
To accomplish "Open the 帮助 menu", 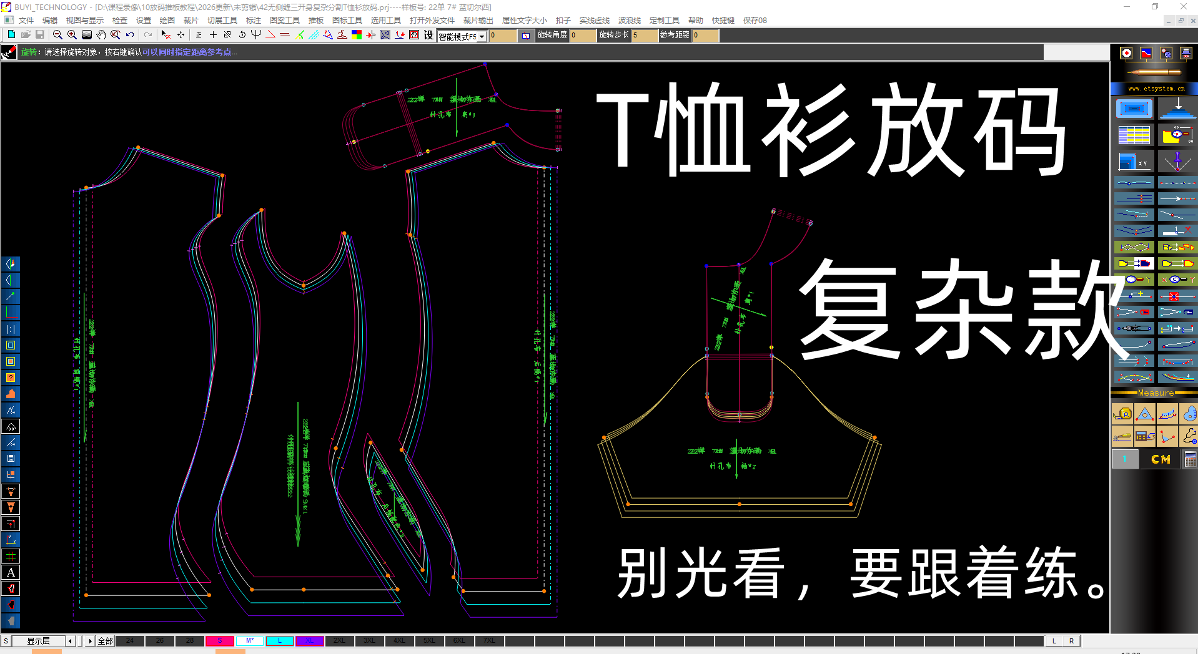I will (696, 21).
